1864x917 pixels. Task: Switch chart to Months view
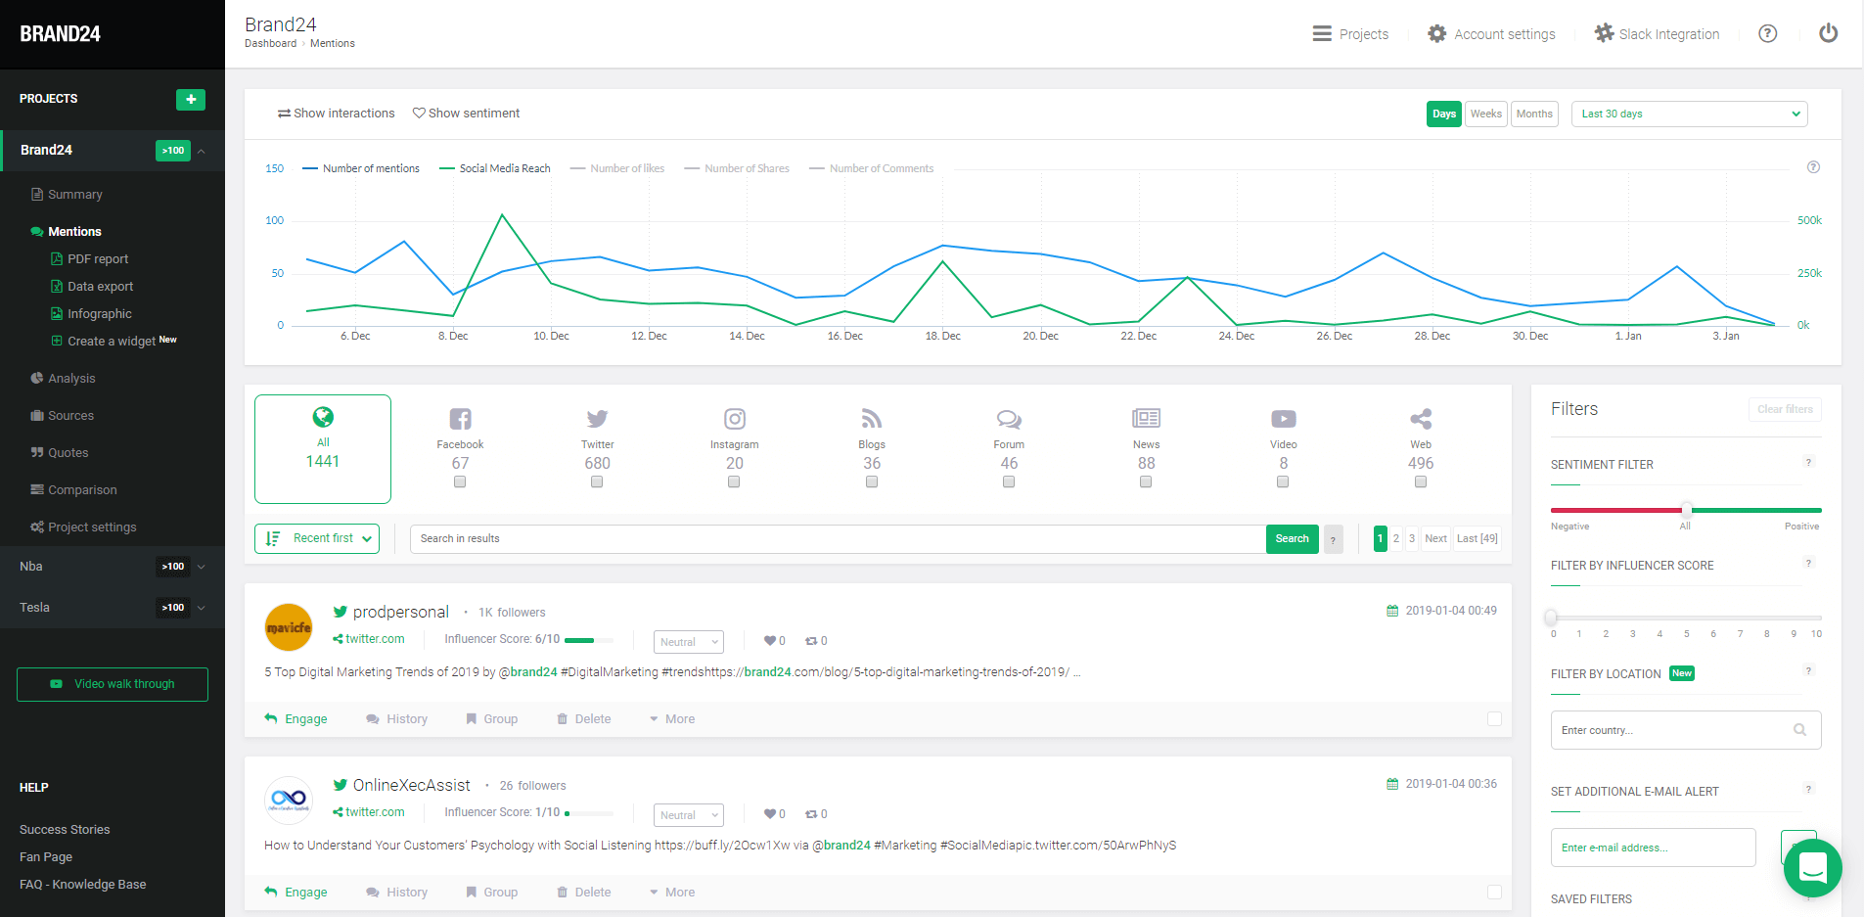[x=1534, y=115]
